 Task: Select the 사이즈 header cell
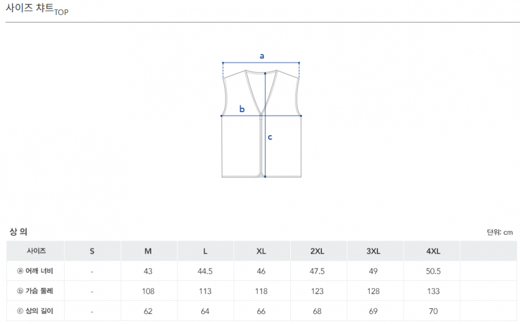point(35,251)
